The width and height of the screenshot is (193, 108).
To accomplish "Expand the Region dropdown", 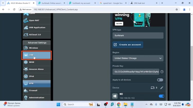I will point(138,58).
